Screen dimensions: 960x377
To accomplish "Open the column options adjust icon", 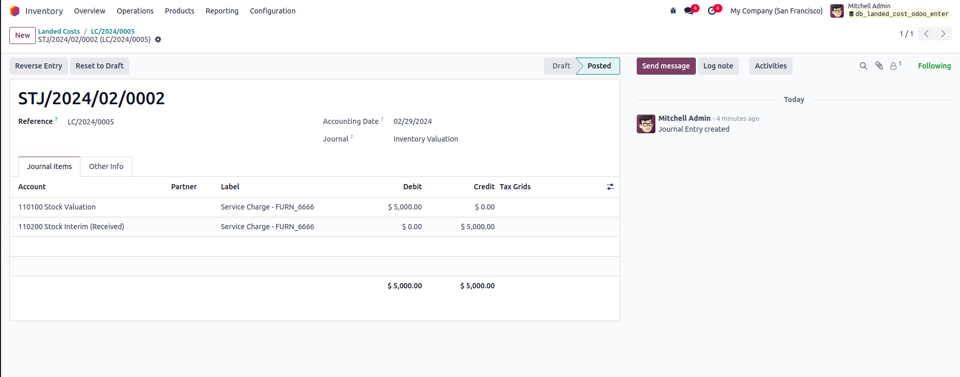I will click(610, 187).
